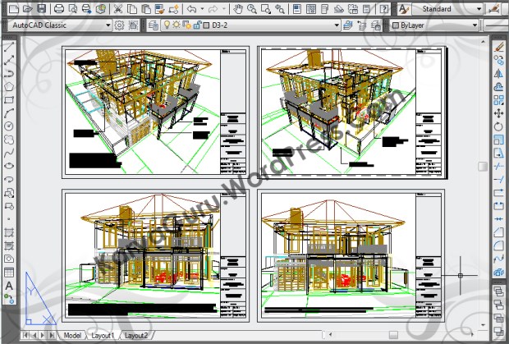The width and height of the screenshot is (509, 344).
Task: Choose the Revision Cloud tool
Action: point(9,140)
